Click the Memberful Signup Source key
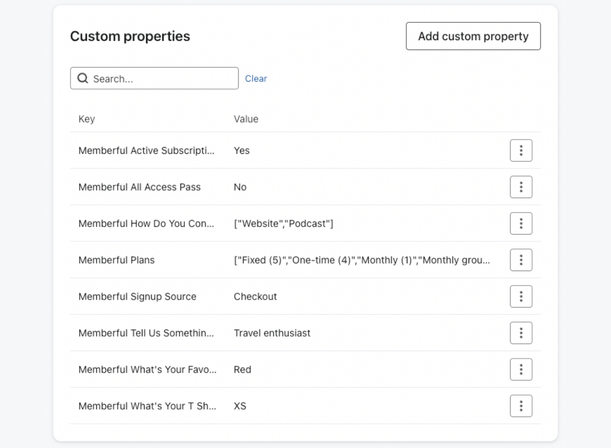 (137, 297)
